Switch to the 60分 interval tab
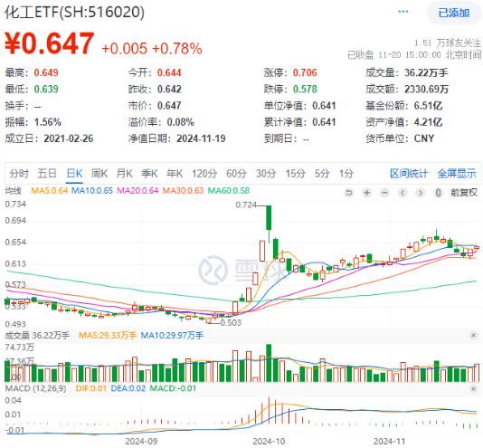This screenshot has height=448, width=483. (x=236, y=174)
